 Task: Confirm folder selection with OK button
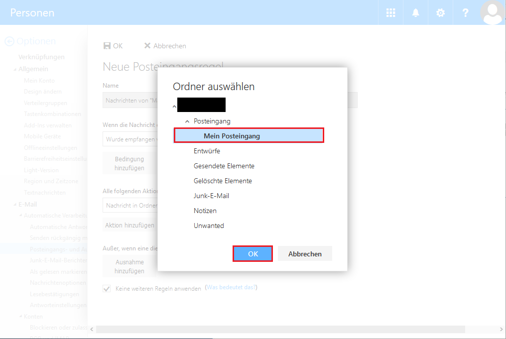[253, 253]
